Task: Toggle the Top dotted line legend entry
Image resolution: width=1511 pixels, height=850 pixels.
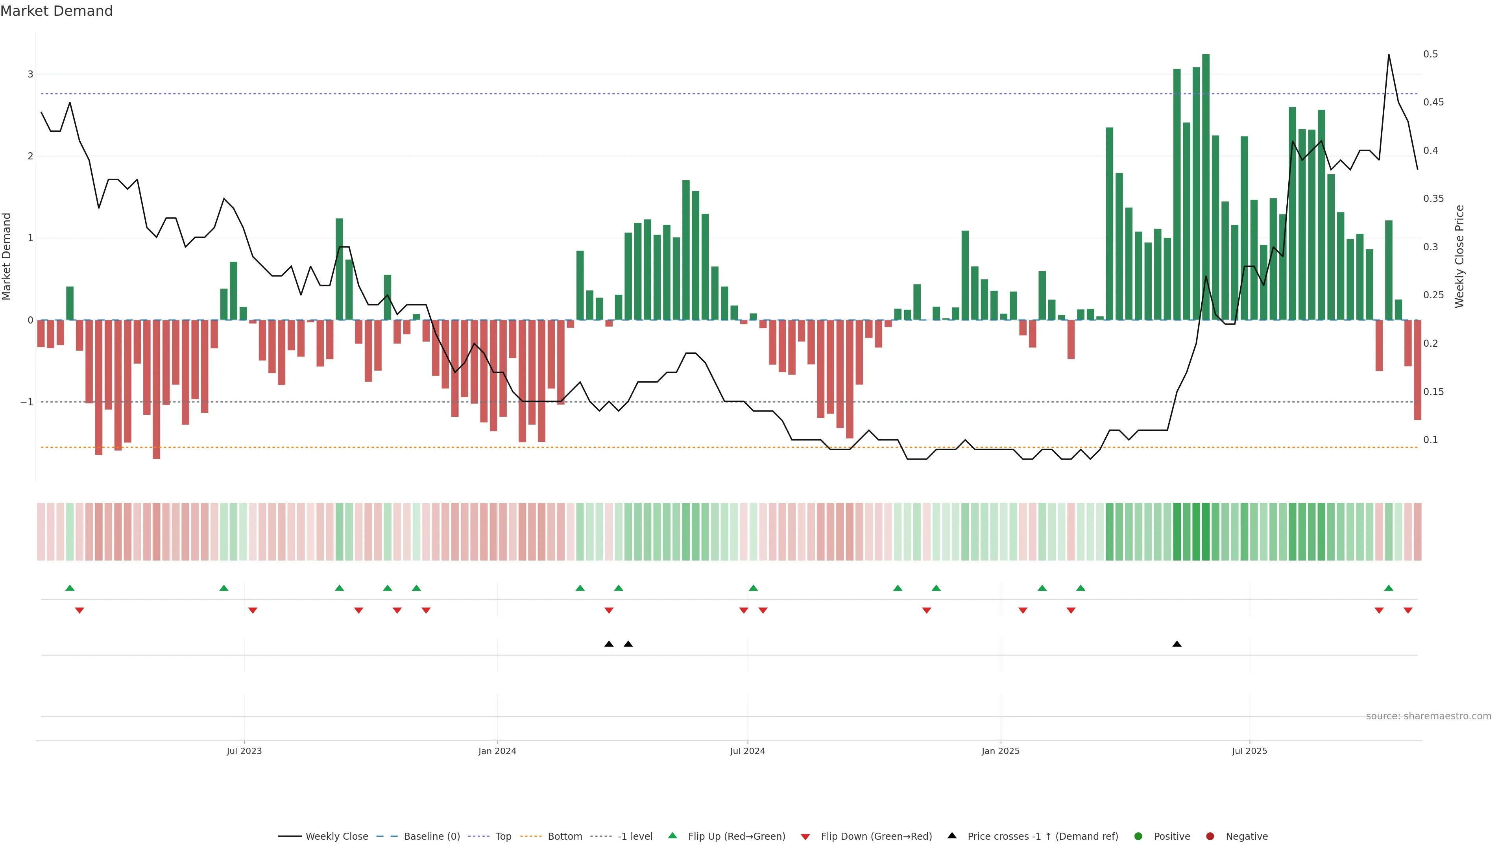Action: coord(503,837)
